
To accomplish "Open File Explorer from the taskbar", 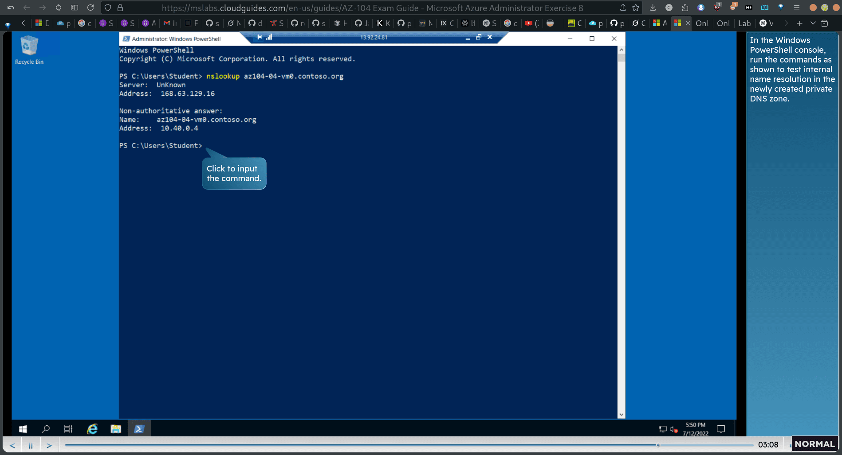I will tap(116, 429).
